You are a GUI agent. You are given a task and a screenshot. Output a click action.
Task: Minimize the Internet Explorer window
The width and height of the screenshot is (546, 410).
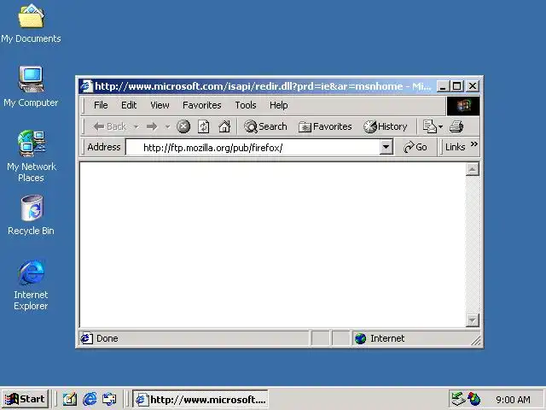point(442,86)
